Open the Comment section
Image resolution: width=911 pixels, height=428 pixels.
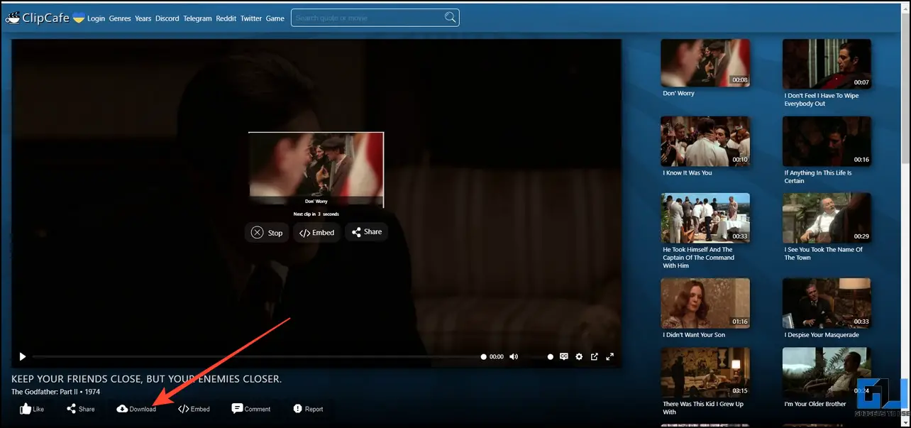coord(251,409)
